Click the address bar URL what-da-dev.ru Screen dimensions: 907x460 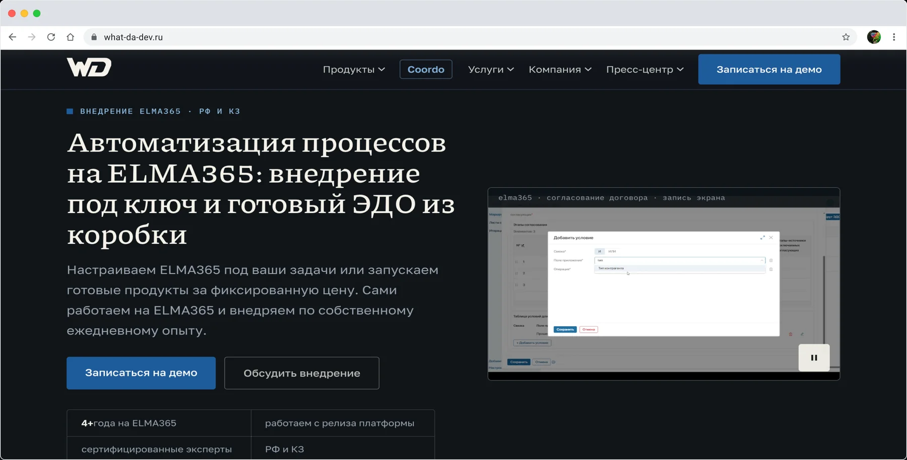(x=133, y=37)
